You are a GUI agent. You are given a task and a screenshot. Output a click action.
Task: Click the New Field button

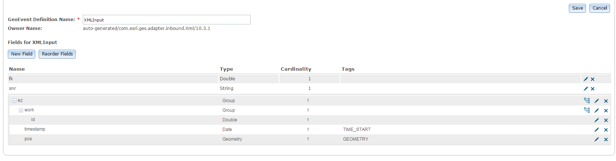(x=22, y=54)
